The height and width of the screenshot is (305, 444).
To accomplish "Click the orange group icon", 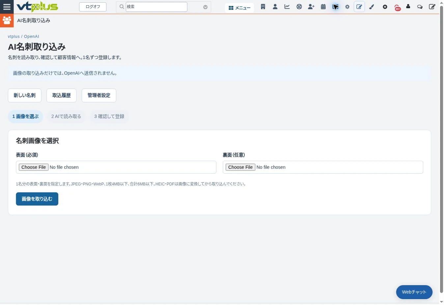I will click(7, 20).
